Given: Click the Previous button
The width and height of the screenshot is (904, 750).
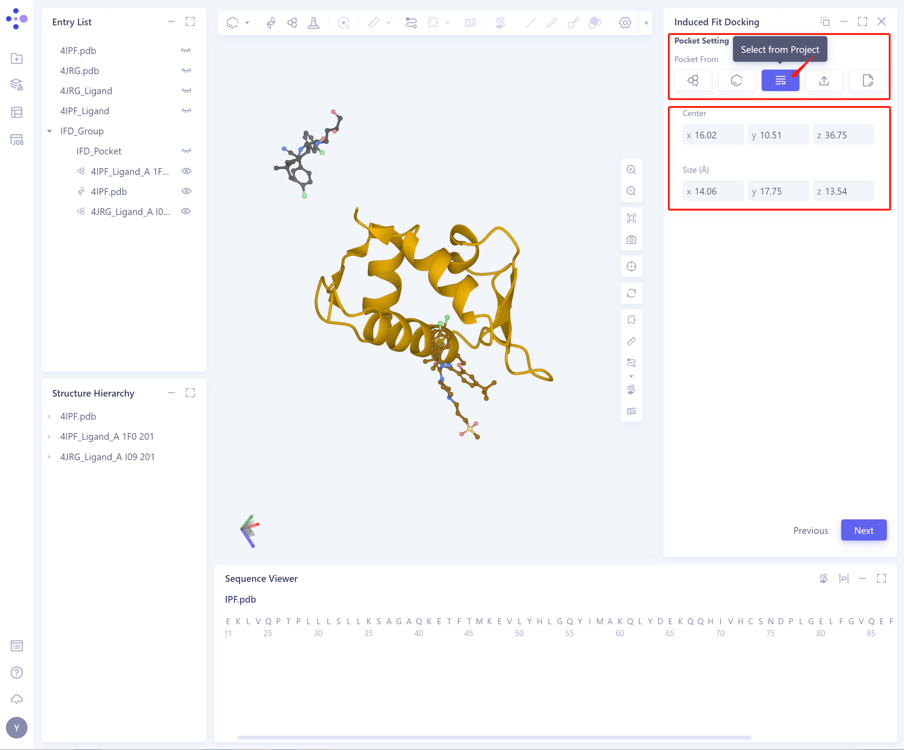Looking at the screenshot, I should click(x=811, y=530).
